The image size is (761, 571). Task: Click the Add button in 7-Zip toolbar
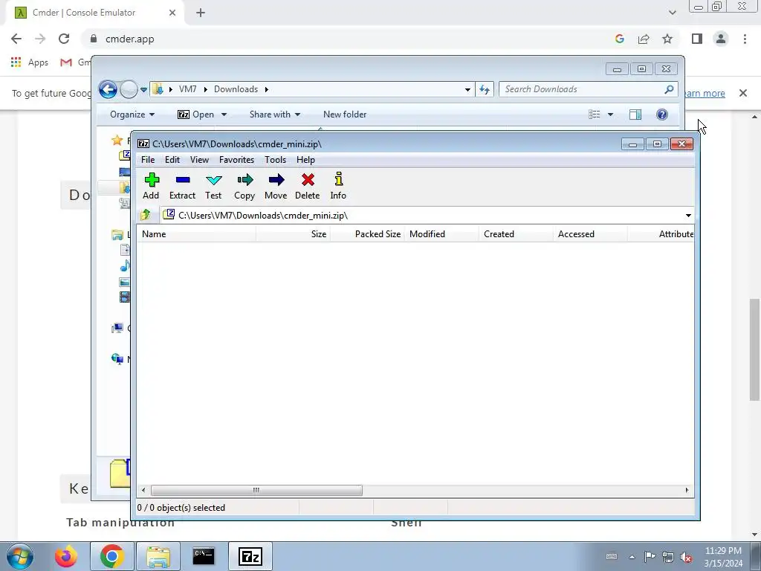coord(151,186)
